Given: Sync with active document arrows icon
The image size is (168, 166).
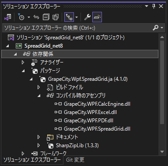Looking at the screenshot, I should (x=36, y=17).
